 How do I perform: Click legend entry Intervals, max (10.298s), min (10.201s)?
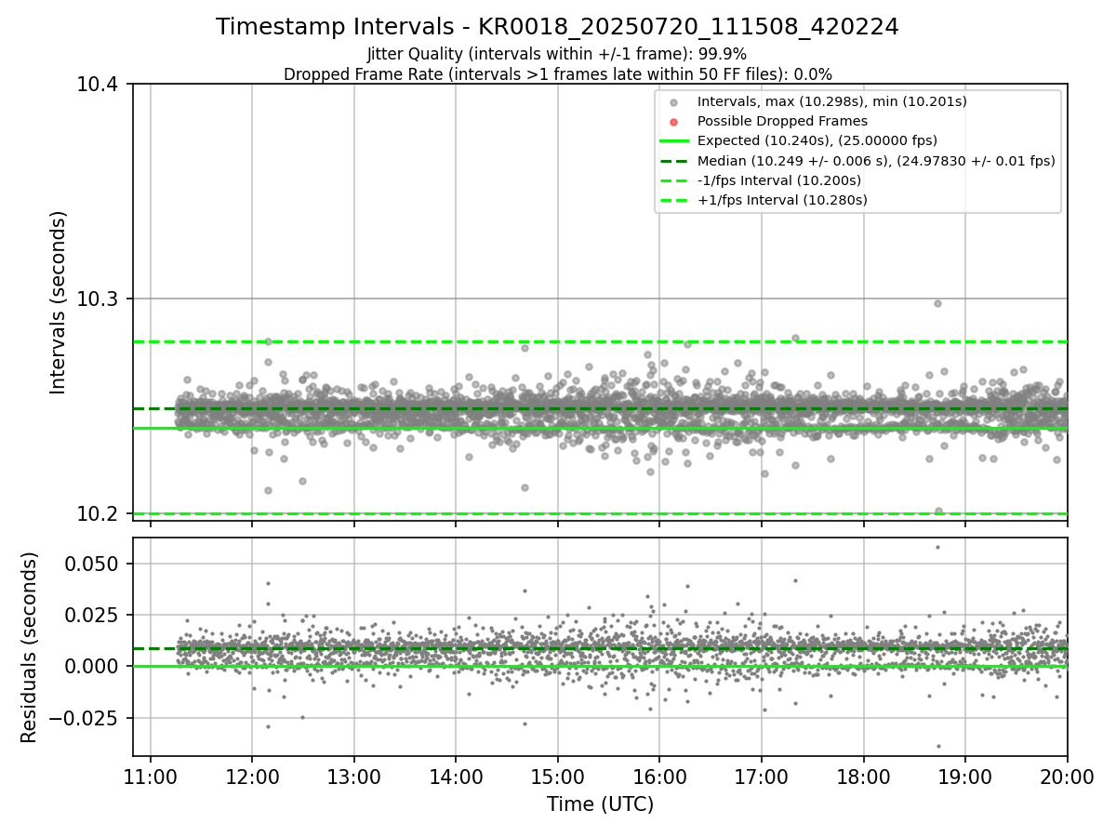pyautogui.click(x=832, y=101)
